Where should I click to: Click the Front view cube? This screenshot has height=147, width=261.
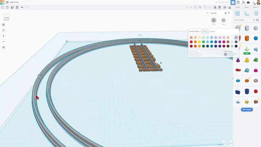click(x=7, y=17)
